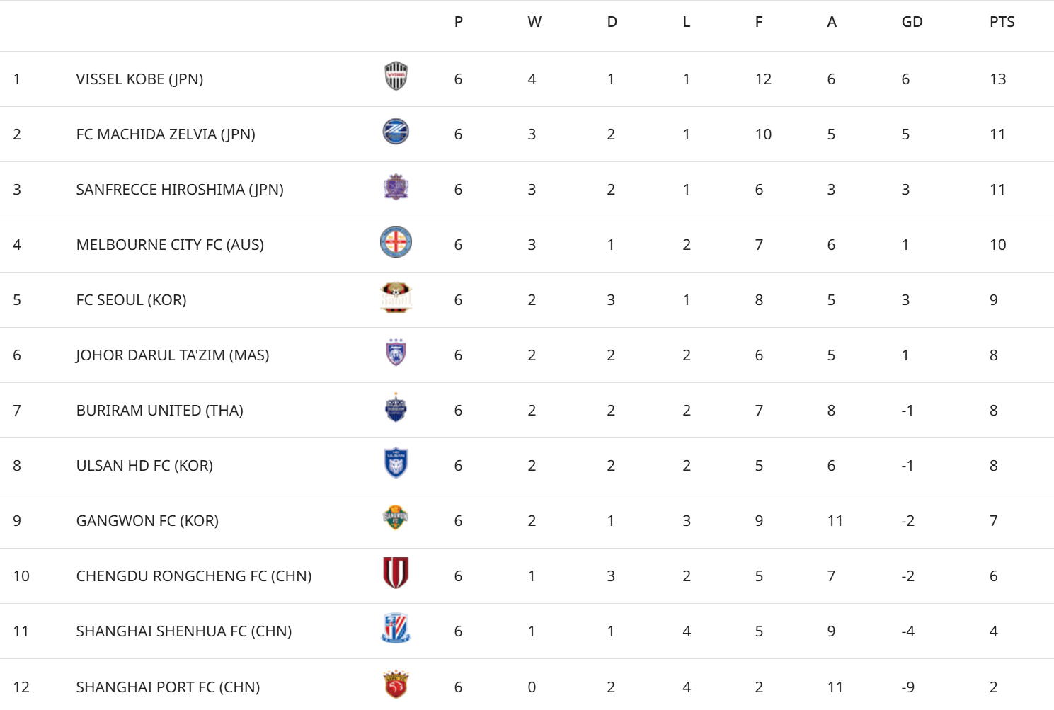The width and height of the screenshot is (1054, 710).
Task: Open the VISSEL KOBE (JPN) team name
Action: 139,79
